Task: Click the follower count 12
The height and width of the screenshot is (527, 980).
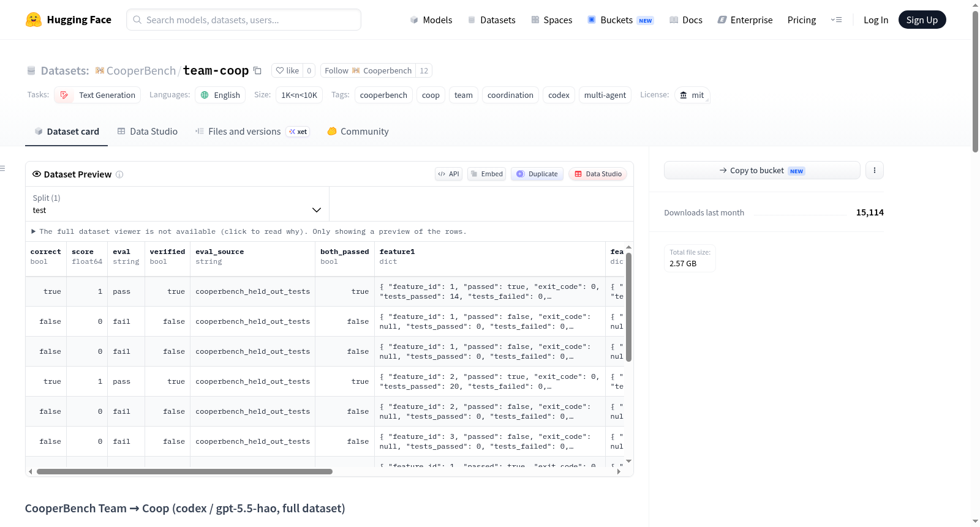Action: [424, 70]
